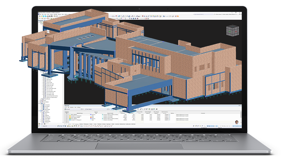Switch to the Members tab
This screenshot has height=158, width=281.
99,124
